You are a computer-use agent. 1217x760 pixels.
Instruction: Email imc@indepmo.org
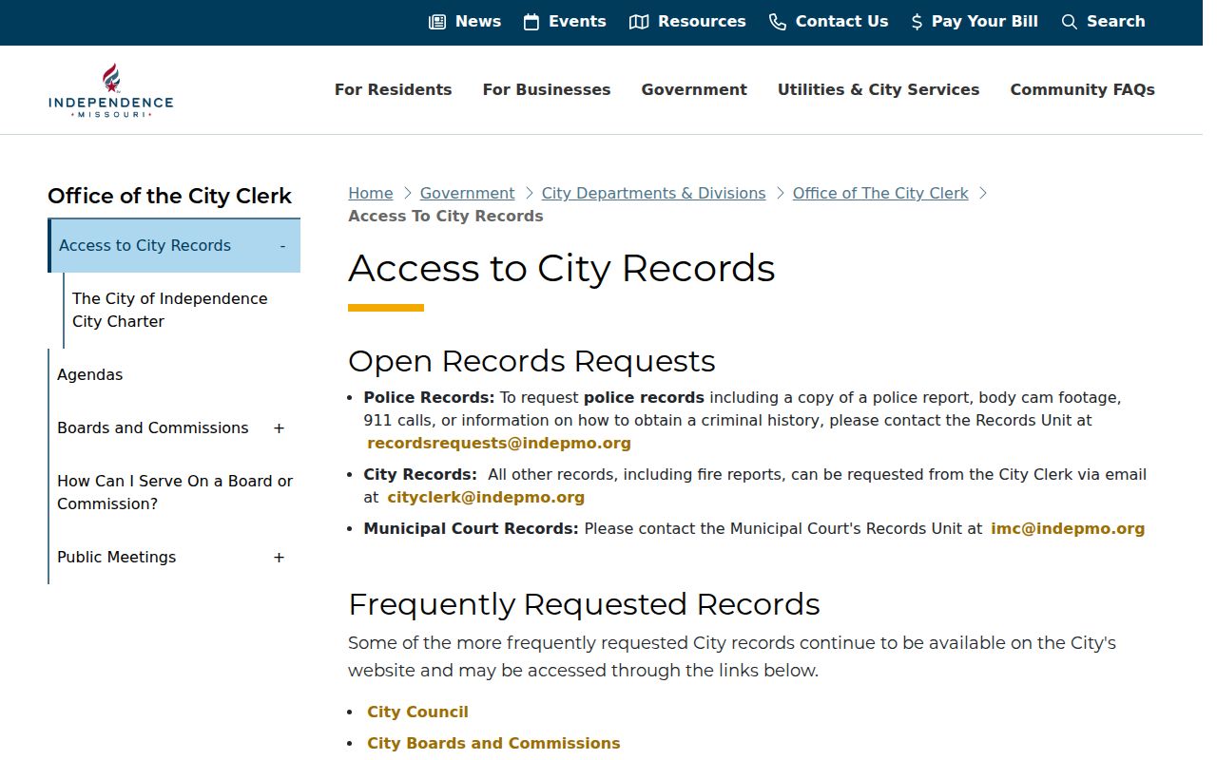pos(1068,529)
